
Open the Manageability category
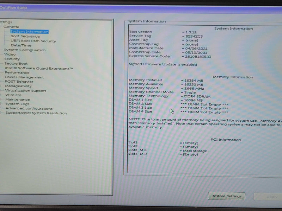18,86
